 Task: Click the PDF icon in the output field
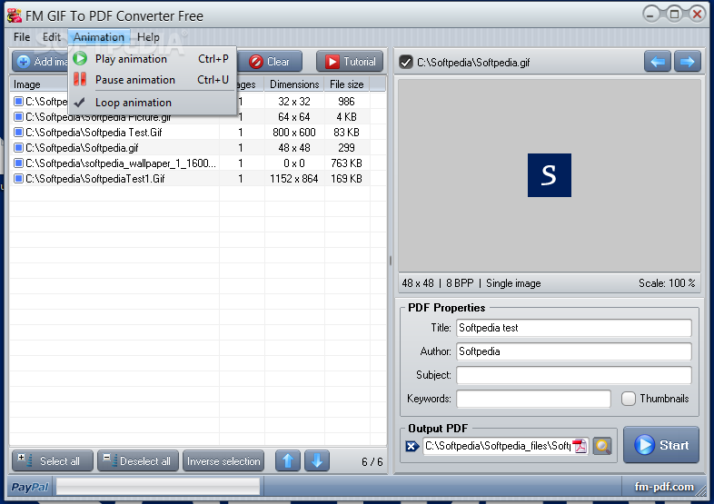pos(580,446)
